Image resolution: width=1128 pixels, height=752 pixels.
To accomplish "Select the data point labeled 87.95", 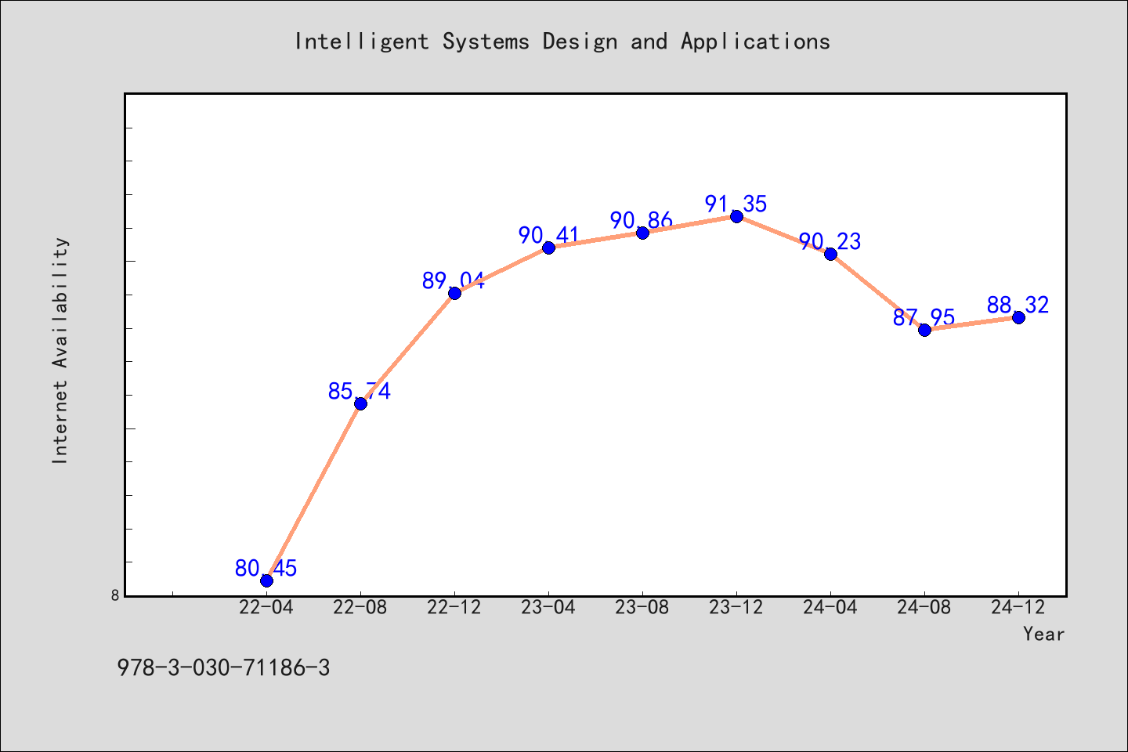I will [924, 330].
